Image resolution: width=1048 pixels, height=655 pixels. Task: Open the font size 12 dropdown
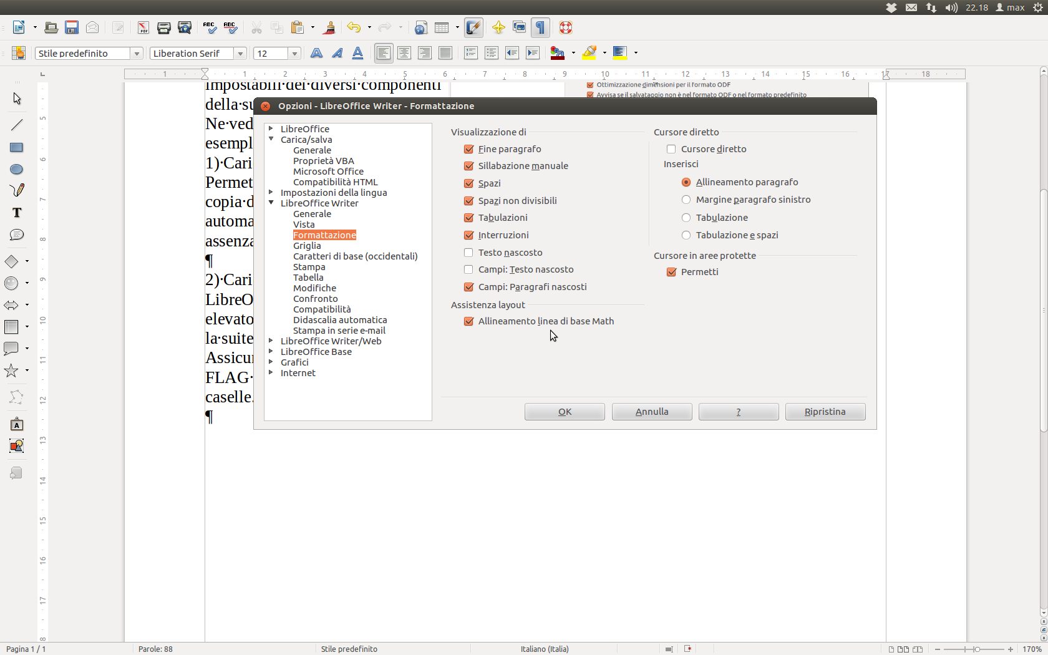294,54
